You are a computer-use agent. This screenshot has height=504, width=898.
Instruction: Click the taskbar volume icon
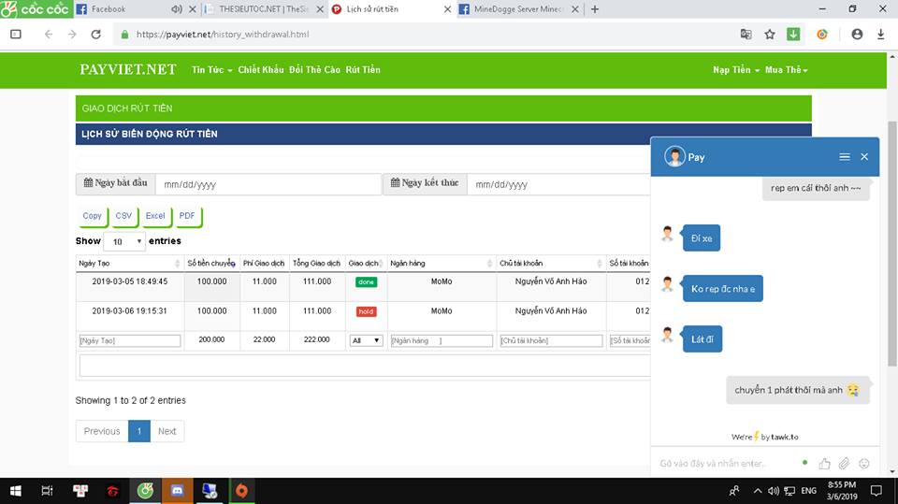[774, 491]
